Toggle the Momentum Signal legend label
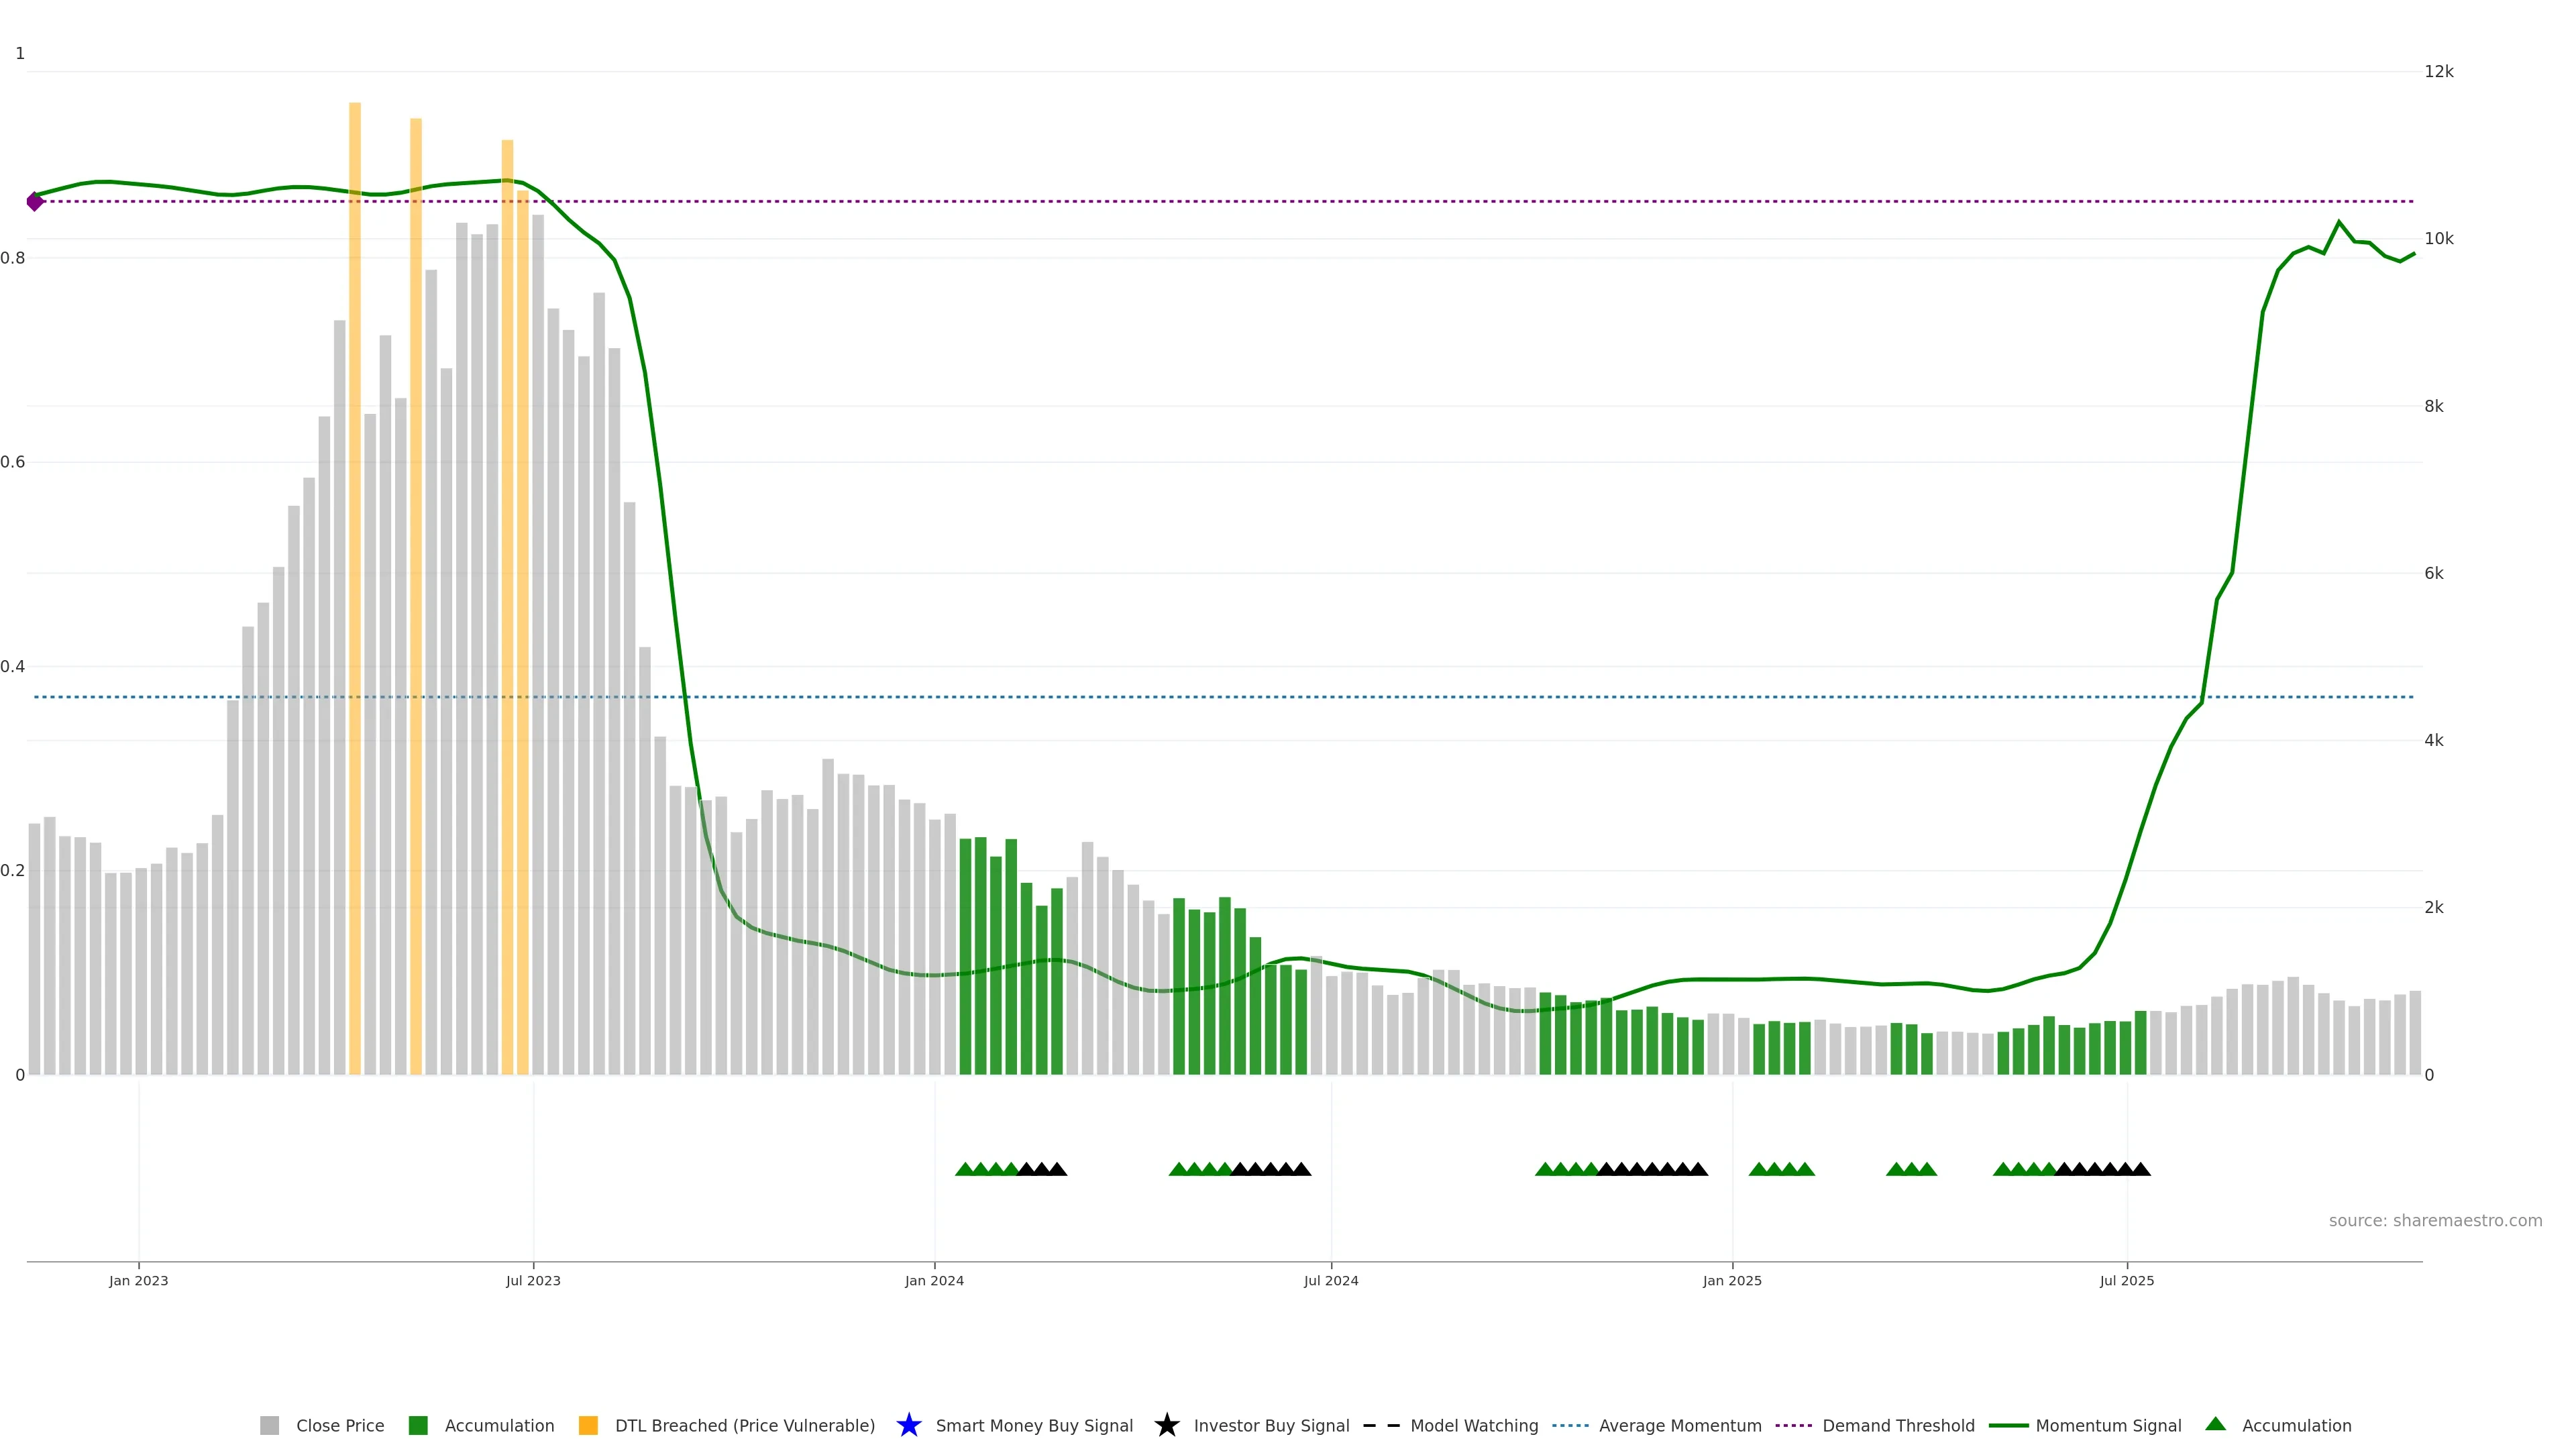Screen dimensions: 2576x1449 point(2108,1425)
